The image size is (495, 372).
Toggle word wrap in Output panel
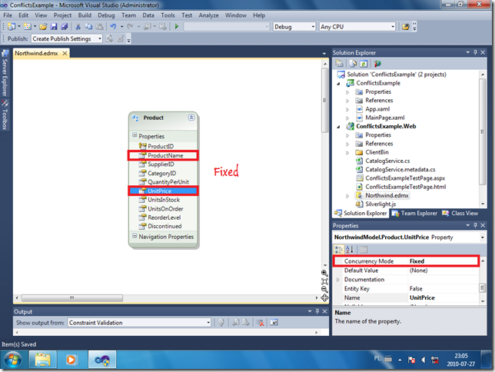pos(274,323)
